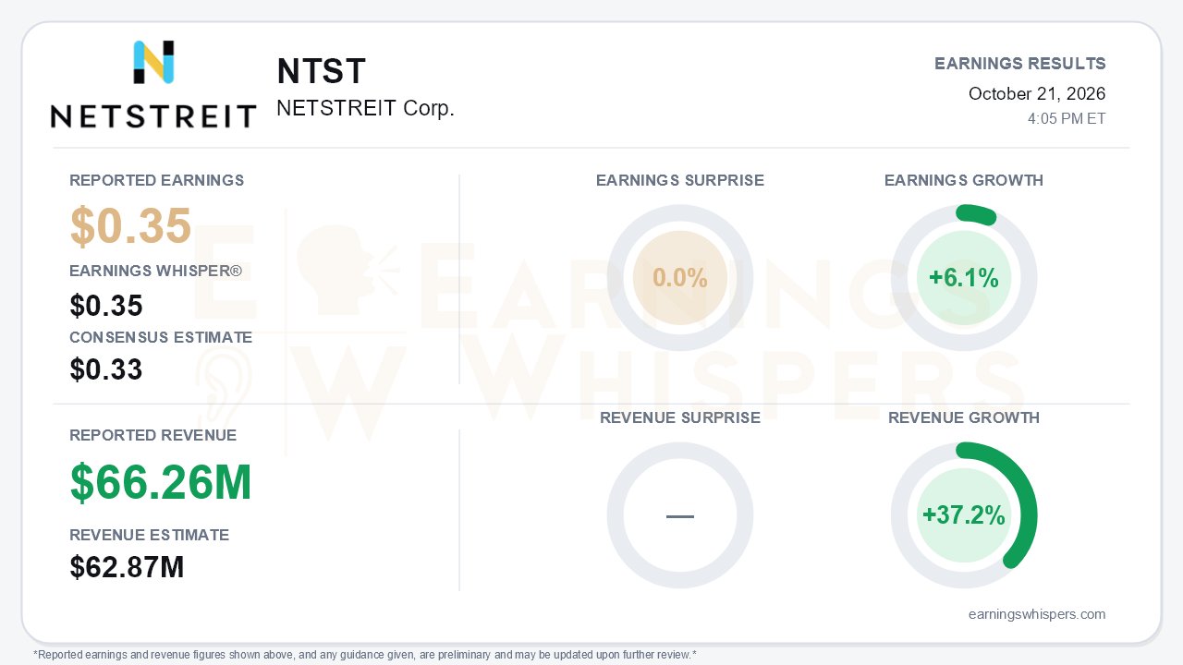
Task: Click the REVENUE ESTIMATE label
Action: pos(150,535)
